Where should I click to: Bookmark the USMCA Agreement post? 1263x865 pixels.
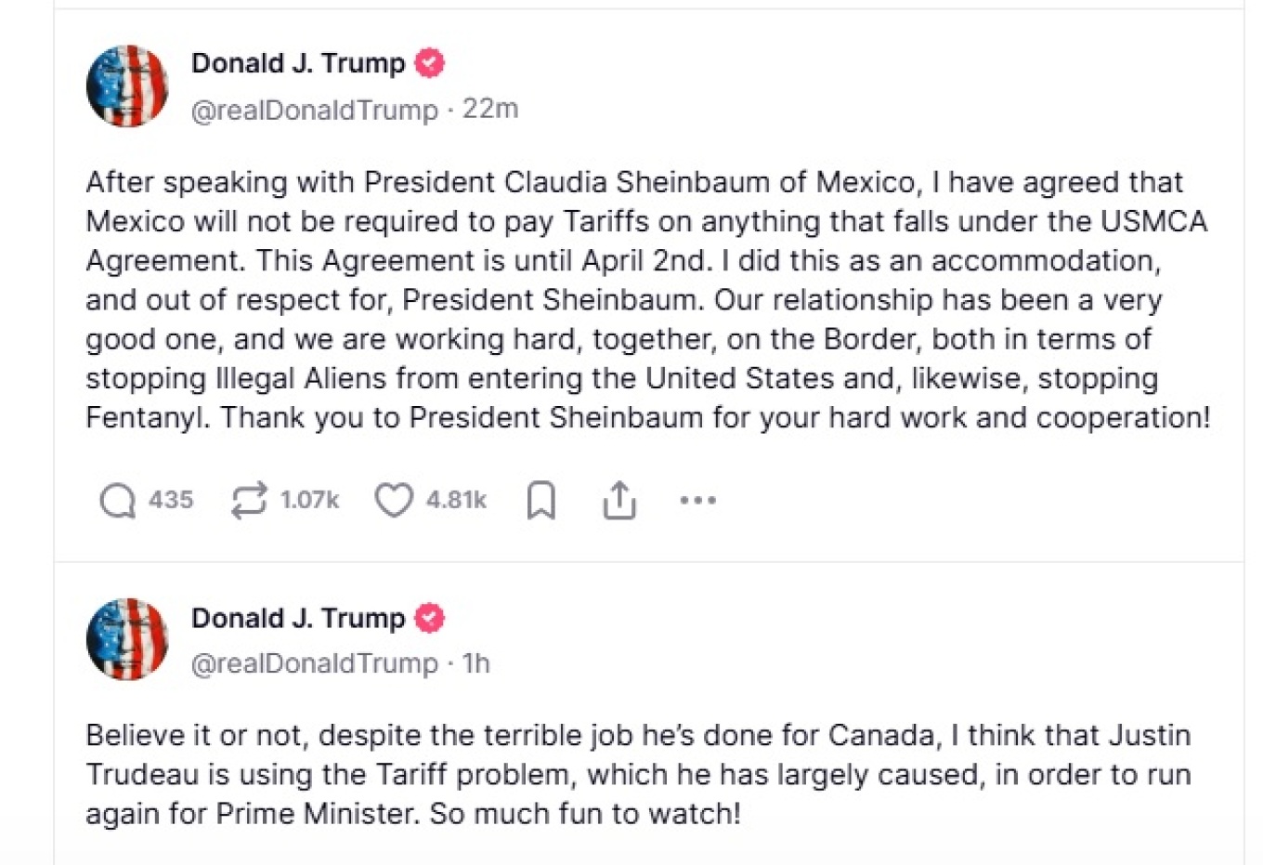click(541, 501)
